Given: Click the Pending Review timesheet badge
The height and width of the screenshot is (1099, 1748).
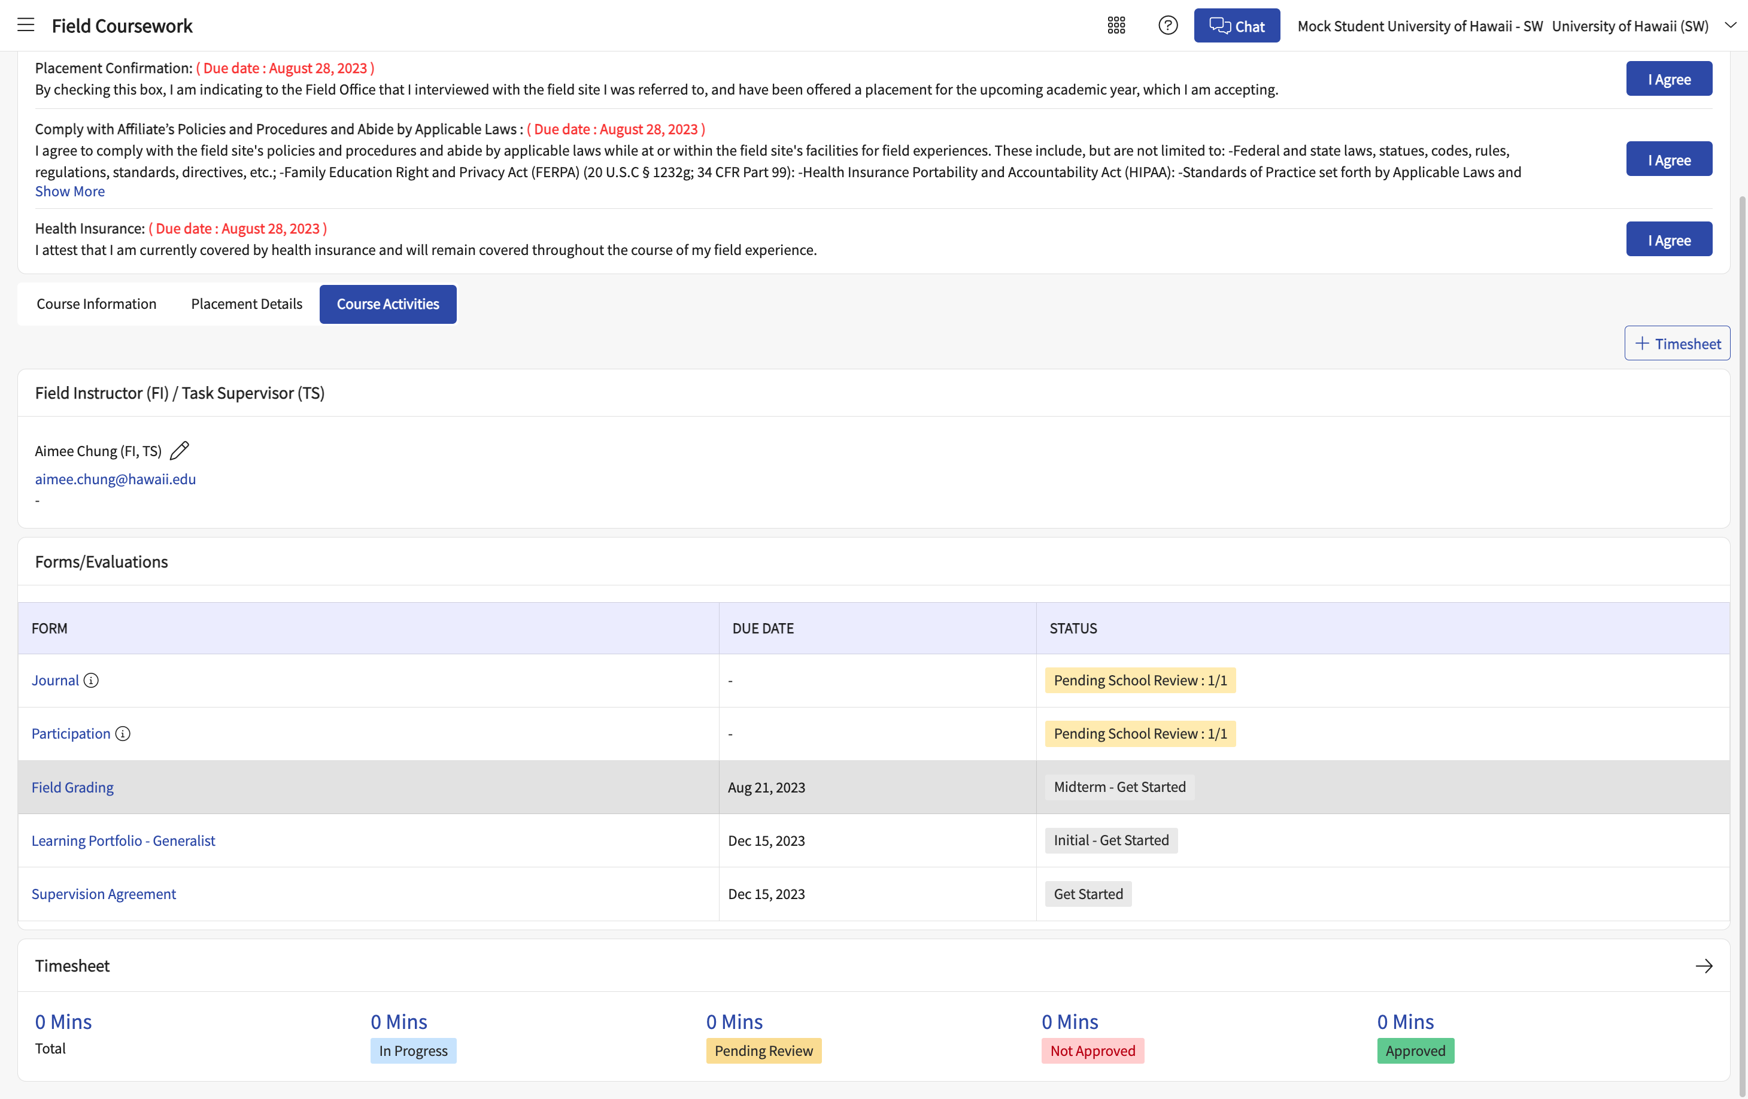Looking at the screenshot, I should point(764,1051).
